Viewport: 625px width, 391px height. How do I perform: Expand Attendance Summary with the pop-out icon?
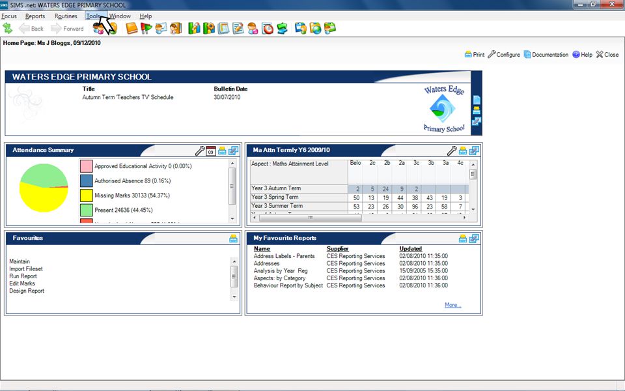click(233, 151)
